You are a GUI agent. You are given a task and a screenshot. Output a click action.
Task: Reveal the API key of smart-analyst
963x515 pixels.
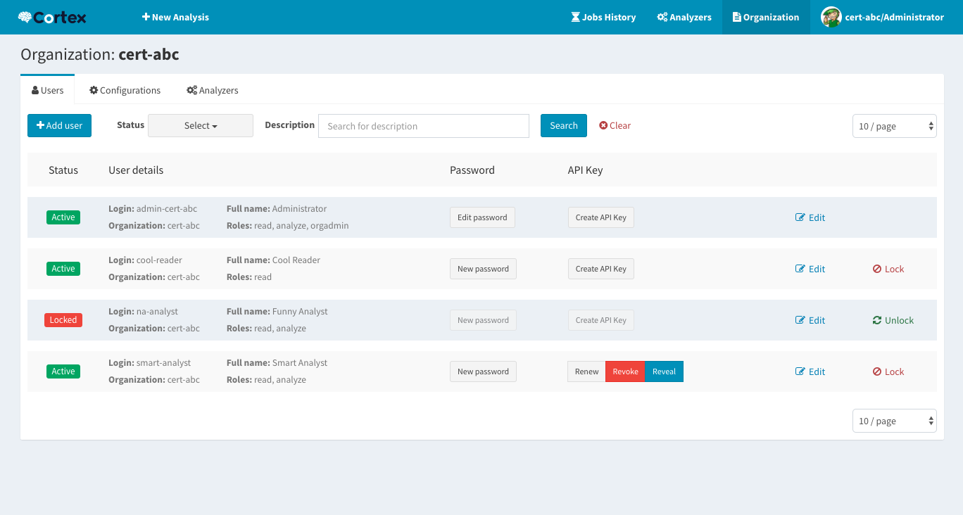click(663, 371)
